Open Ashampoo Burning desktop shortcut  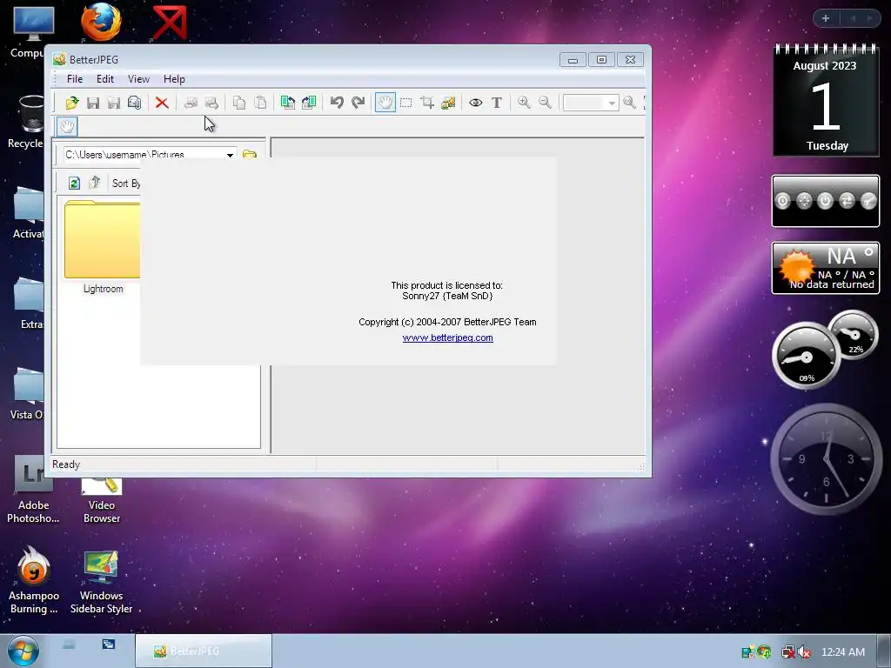coord(34,582)
